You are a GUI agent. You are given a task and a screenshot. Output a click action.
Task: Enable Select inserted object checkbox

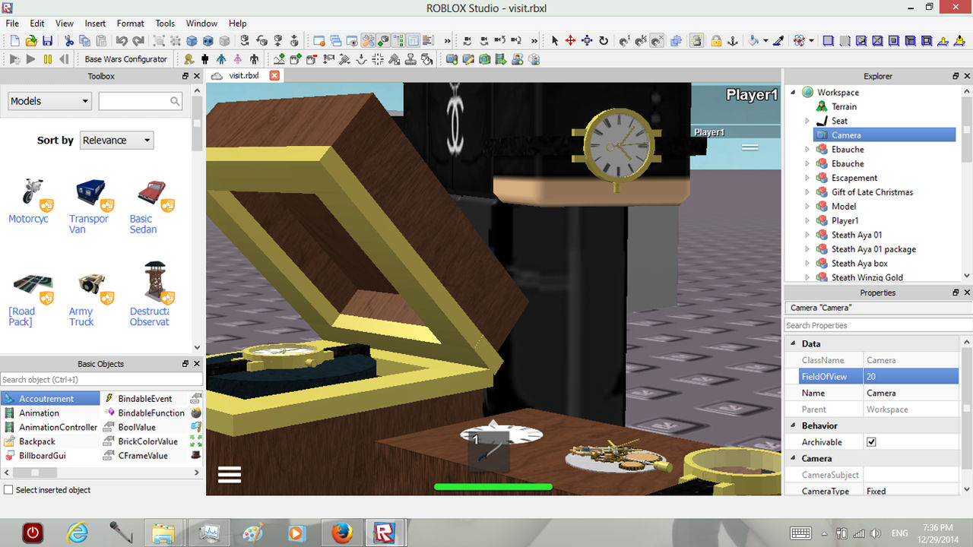[8, 490]
